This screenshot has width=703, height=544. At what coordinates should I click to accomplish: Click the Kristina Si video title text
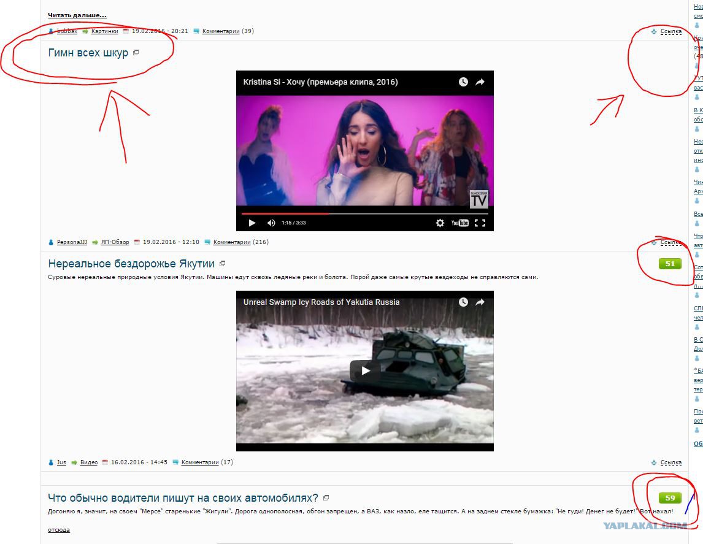click(x=321, y=82)
